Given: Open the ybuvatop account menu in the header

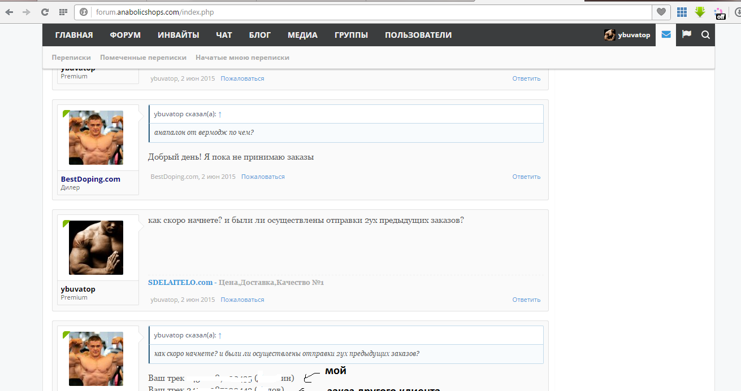Looking at the screenshot, I should click(x=627, y=35).
